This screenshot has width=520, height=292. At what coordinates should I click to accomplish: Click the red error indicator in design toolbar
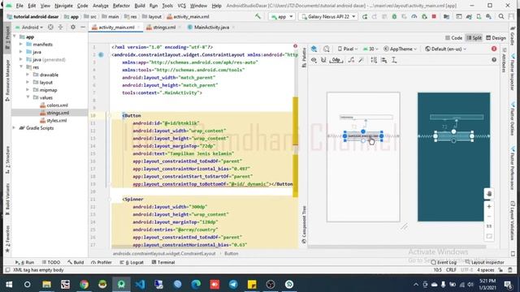pyautogui.click(x=494, y=49)
